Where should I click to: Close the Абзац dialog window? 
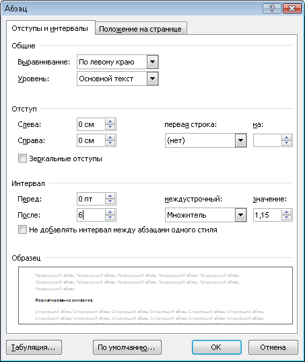click(x=292, y=9)
